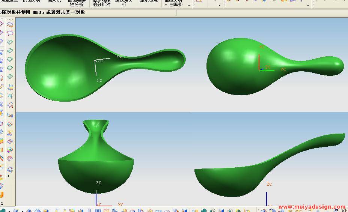Screen dimensions: 348x212
Task: Select the From Poles surface tool with red points
Action: coord(10,33)
